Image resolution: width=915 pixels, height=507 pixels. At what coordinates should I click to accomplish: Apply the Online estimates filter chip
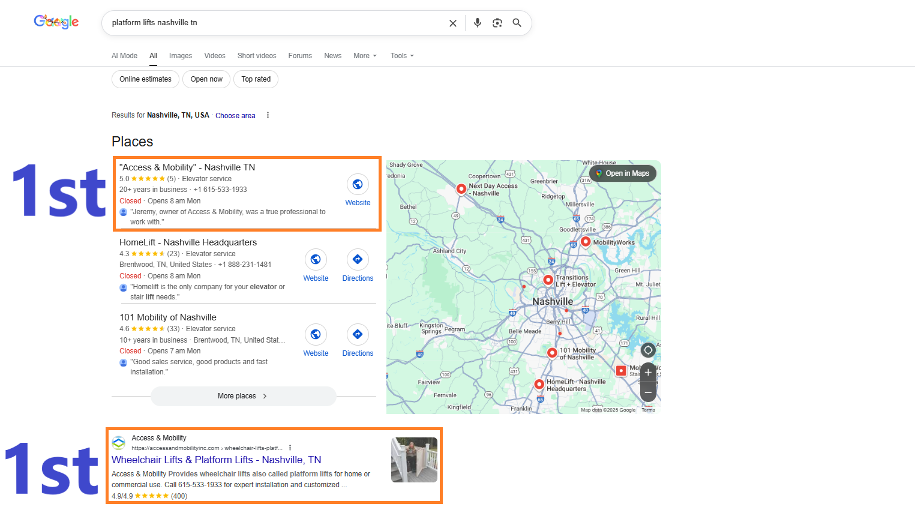click(145, 79)
